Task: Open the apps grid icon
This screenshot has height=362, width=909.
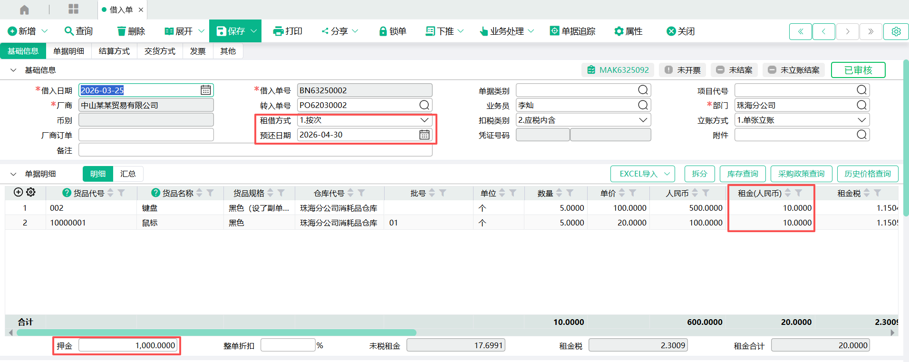Action: [x=73, y=9]
